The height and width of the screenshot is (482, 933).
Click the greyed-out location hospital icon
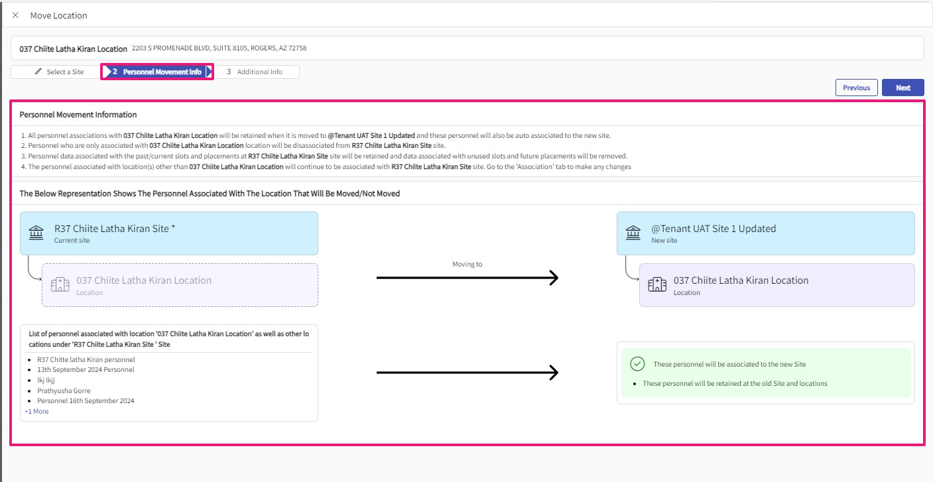pos(60,285)
